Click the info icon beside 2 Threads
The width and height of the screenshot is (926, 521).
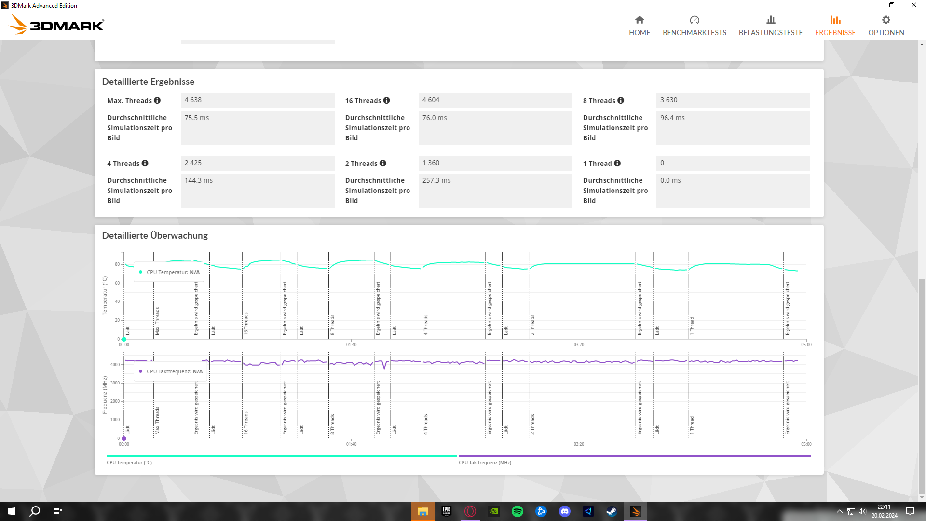tap(383, 163)
